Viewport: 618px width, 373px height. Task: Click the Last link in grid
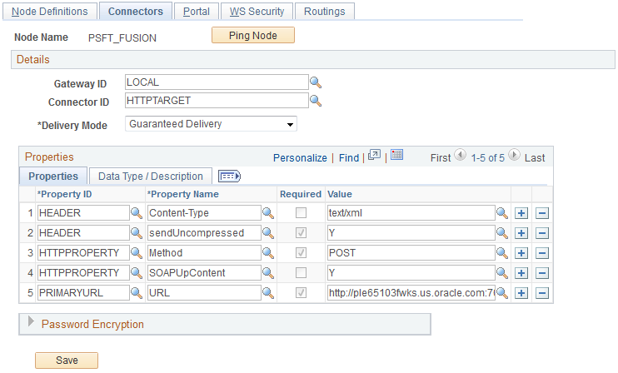[535, 158]
